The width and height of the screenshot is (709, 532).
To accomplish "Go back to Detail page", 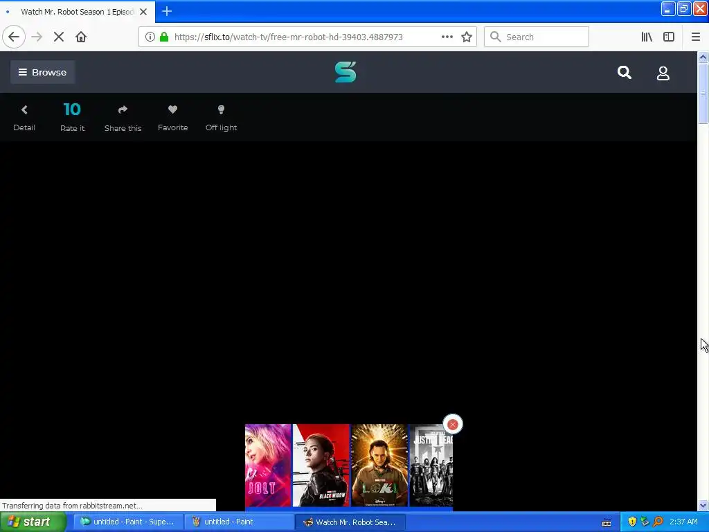I will [x=24, y=118].
